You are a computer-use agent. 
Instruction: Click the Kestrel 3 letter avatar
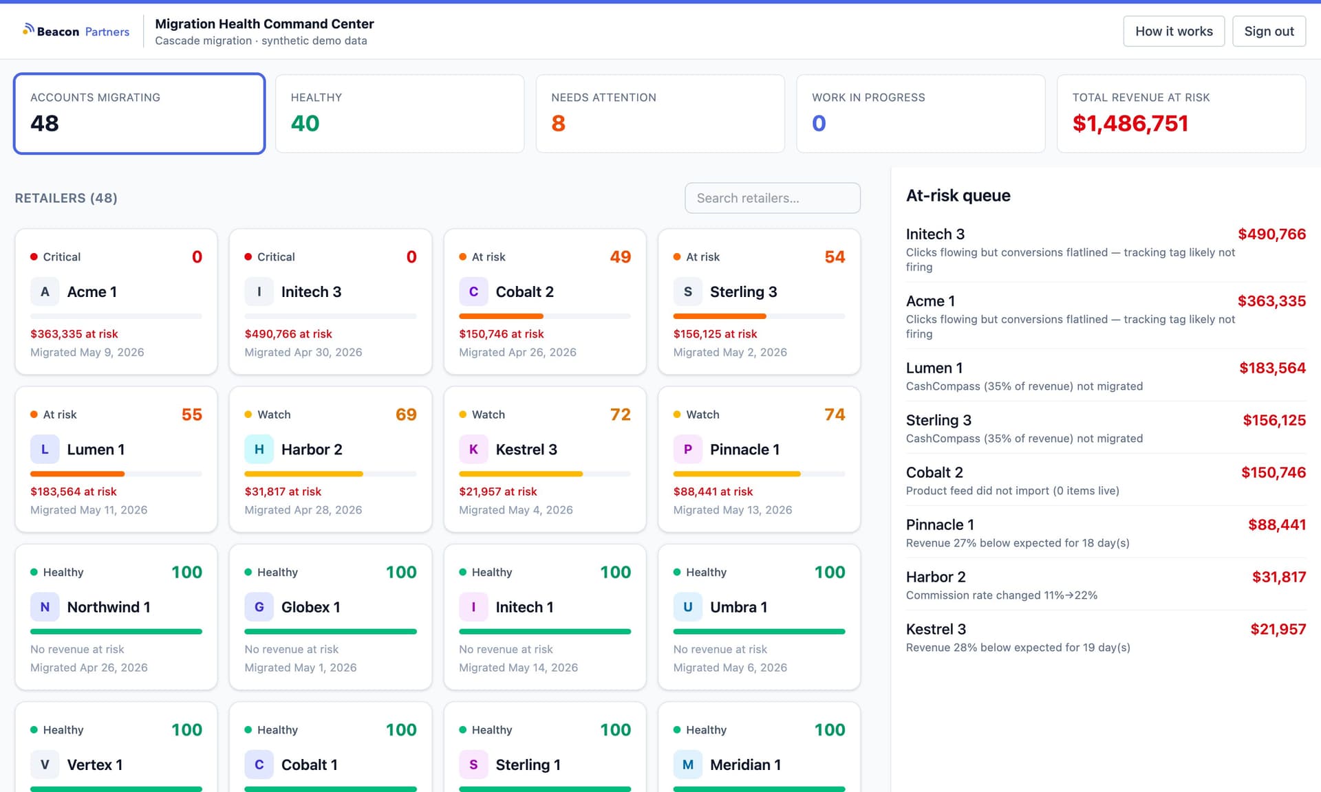pyautogui.click(x=473, y=450)
